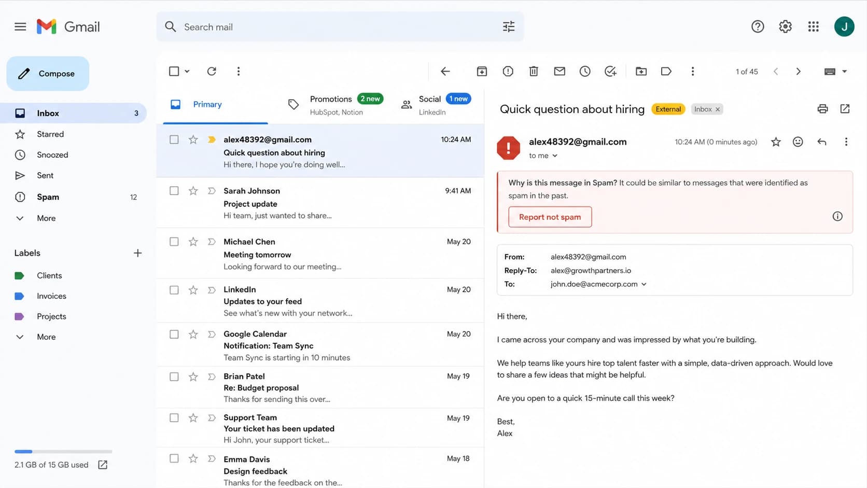Click the Search mail field
Screen dimensions: 867x488
click(x=340, y=27)
